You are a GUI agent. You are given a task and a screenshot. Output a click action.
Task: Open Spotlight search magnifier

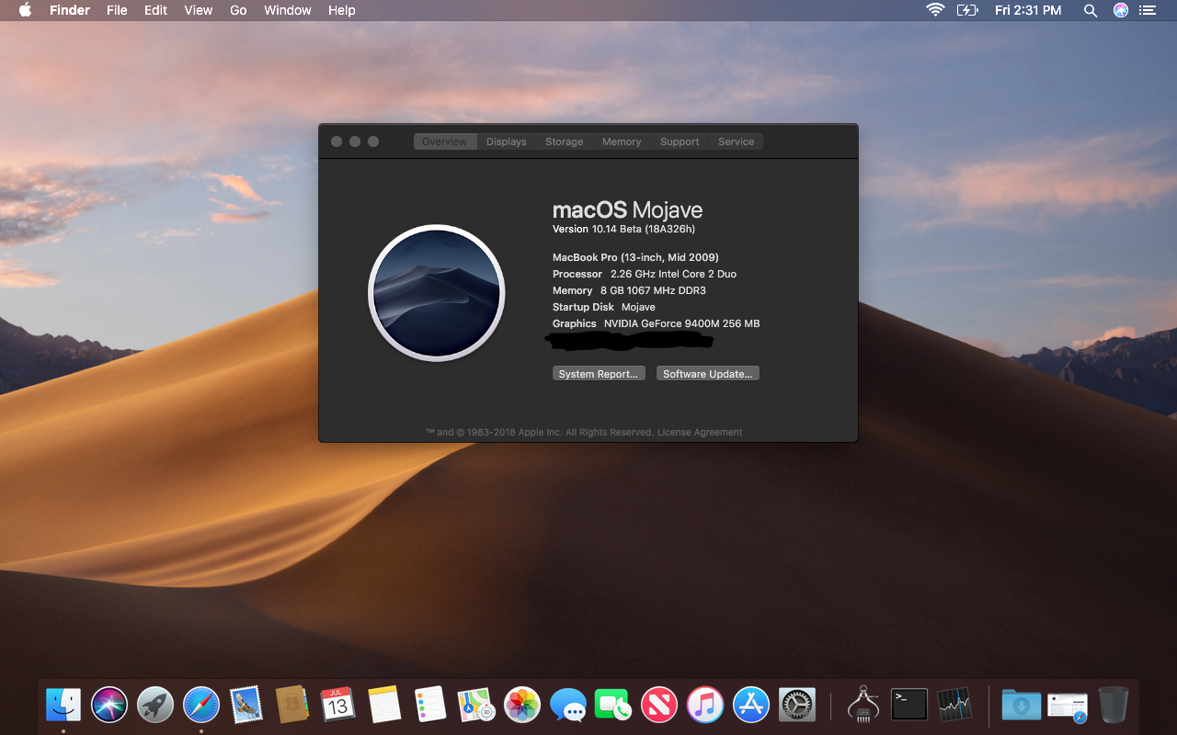coord(1091,10)
